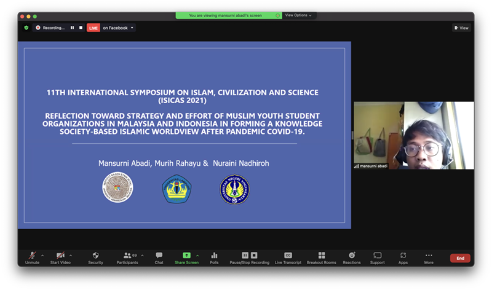
Task: Click the Support icon
Action: [x=377, y=257]
